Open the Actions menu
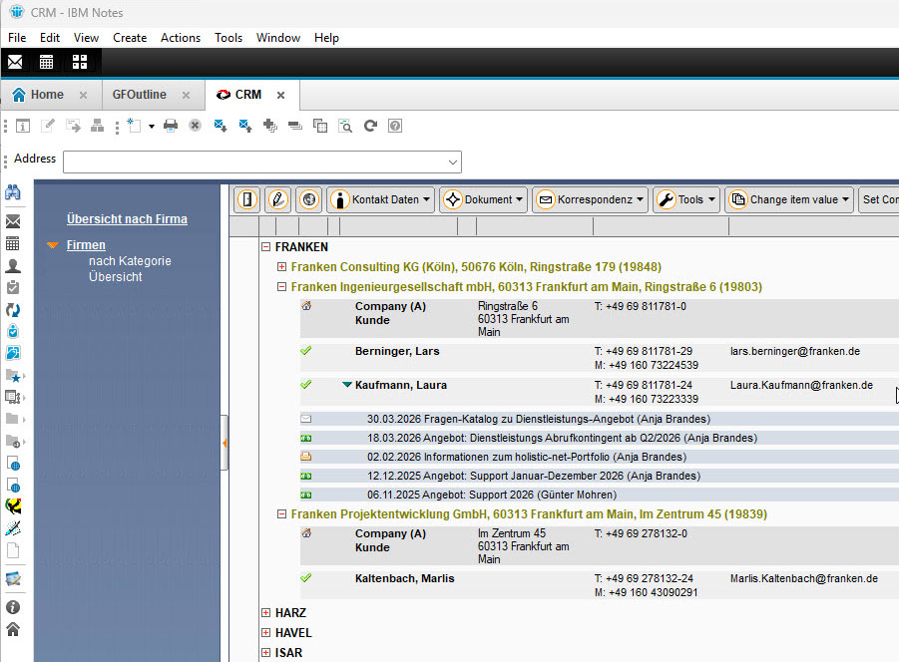The width and height of the screenshot is (899, 662). coord(181,38)
